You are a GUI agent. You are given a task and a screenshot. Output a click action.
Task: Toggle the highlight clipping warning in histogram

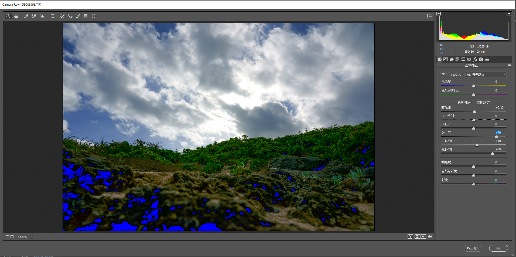tap(509, 13)
